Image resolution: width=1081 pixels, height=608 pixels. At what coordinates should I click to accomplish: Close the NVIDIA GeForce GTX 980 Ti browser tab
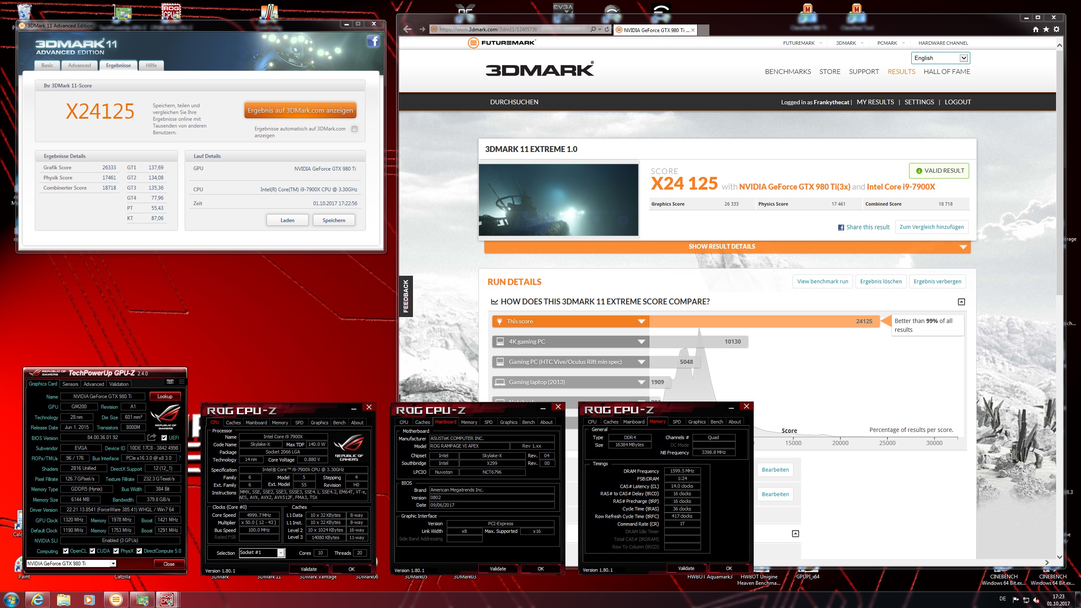tap(693, 30)
